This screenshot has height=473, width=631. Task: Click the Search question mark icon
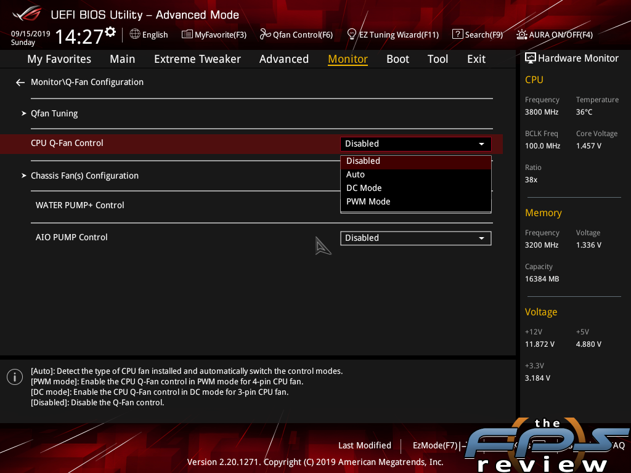(458, 34)
